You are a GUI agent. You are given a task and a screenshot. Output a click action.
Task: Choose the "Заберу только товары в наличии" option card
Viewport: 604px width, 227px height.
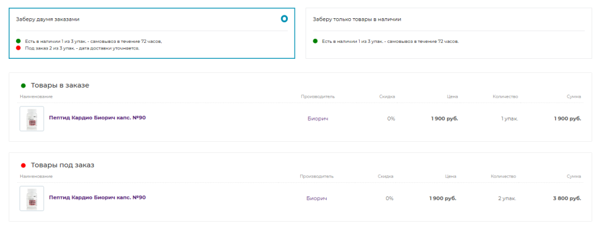click(x=449, y=33)
